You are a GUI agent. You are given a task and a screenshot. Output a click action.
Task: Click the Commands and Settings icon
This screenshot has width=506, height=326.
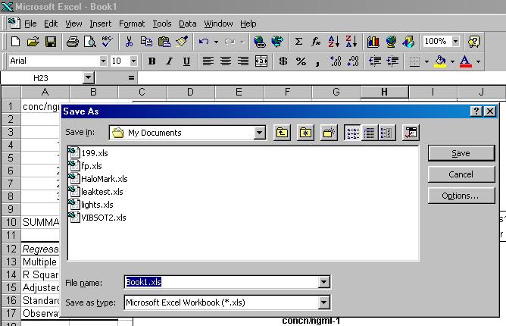411,133
